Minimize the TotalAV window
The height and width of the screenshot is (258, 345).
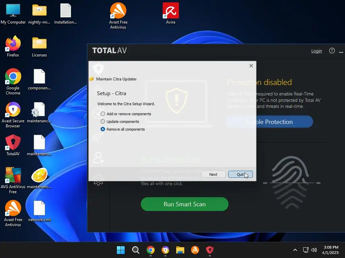point(341,52)
